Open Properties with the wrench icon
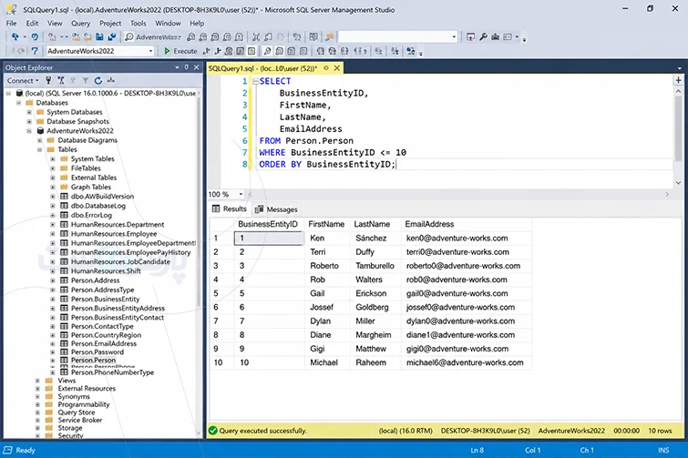 pos(483,36)
